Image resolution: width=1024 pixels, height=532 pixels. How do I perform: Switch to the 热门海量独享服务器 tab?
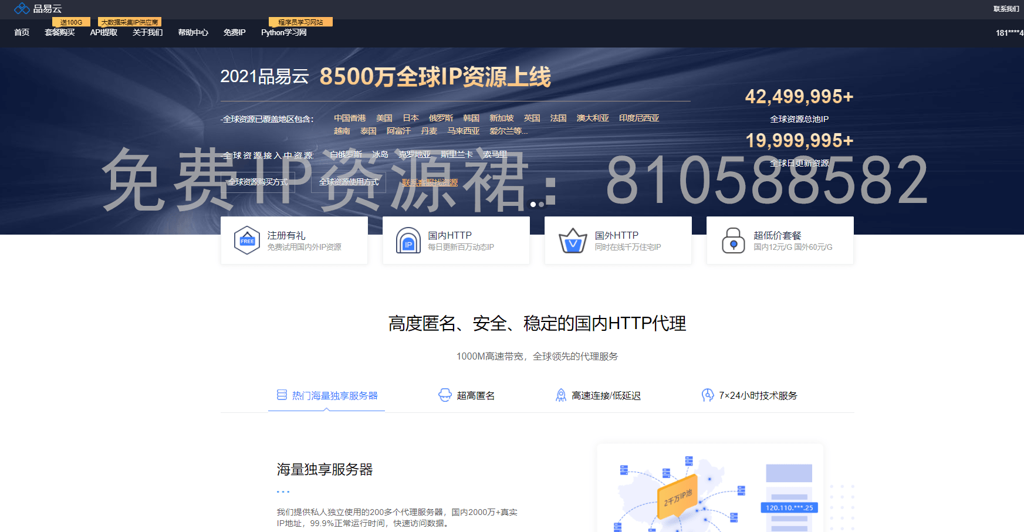coord(327,395)
